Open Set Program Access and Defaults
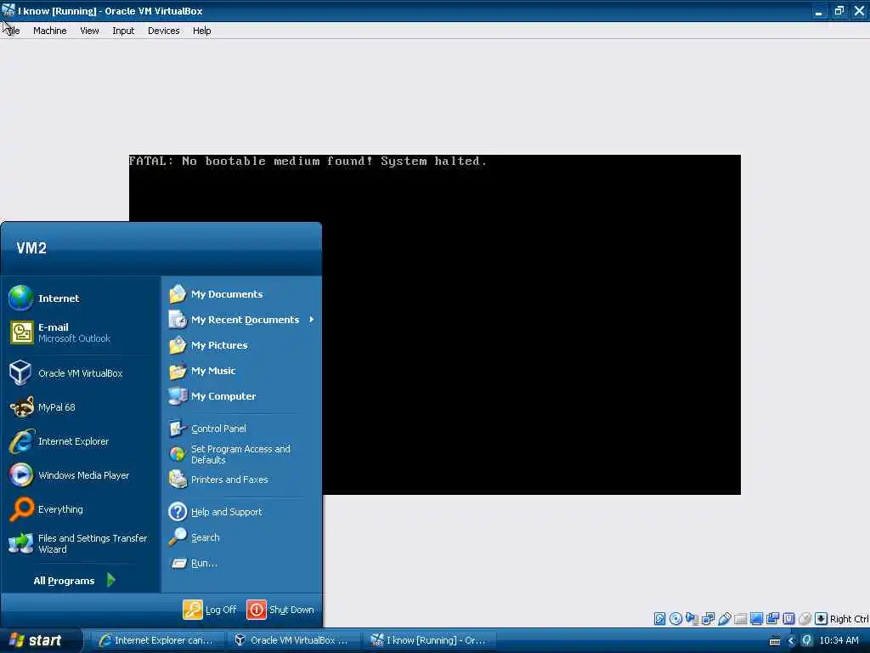Screen dimensions: 870x653 click(x=241, y=454)
